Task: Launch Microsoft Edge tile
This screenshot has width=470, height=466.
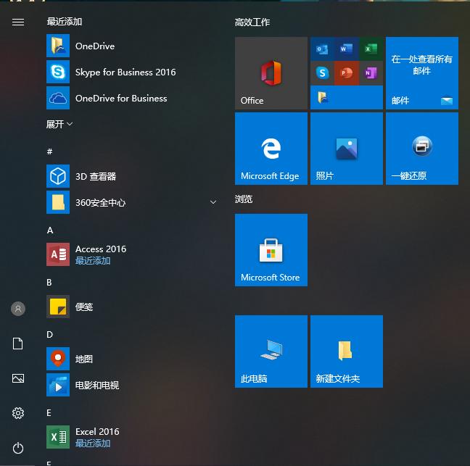Action: (x=271, y=149)
